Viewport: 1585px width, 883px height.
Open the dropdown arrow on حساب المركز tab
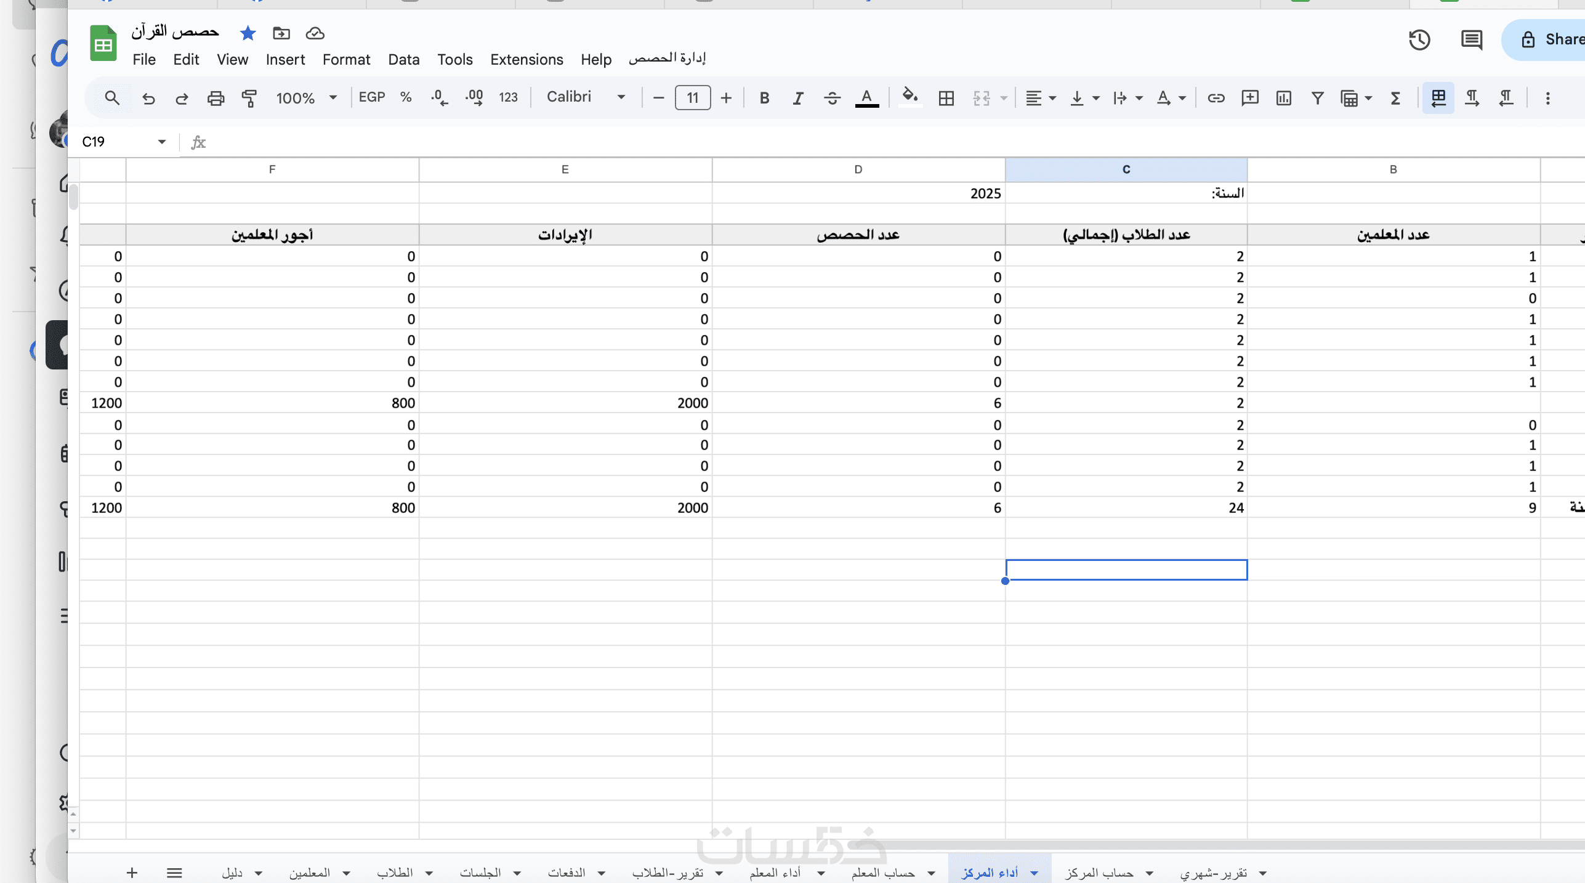pyautogui.click(x=1149, y=873)
